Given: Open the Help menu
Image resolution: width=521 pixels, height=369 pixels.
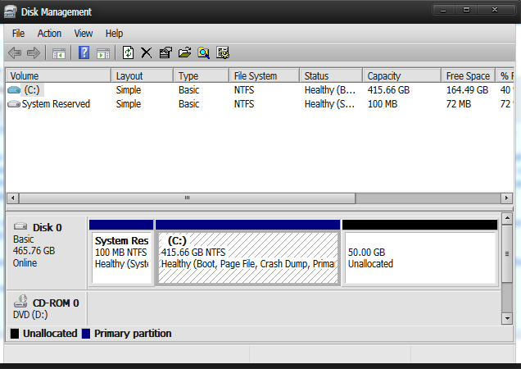Looking at the screenshot, I should pyautogui.click(x=114, y=34).
